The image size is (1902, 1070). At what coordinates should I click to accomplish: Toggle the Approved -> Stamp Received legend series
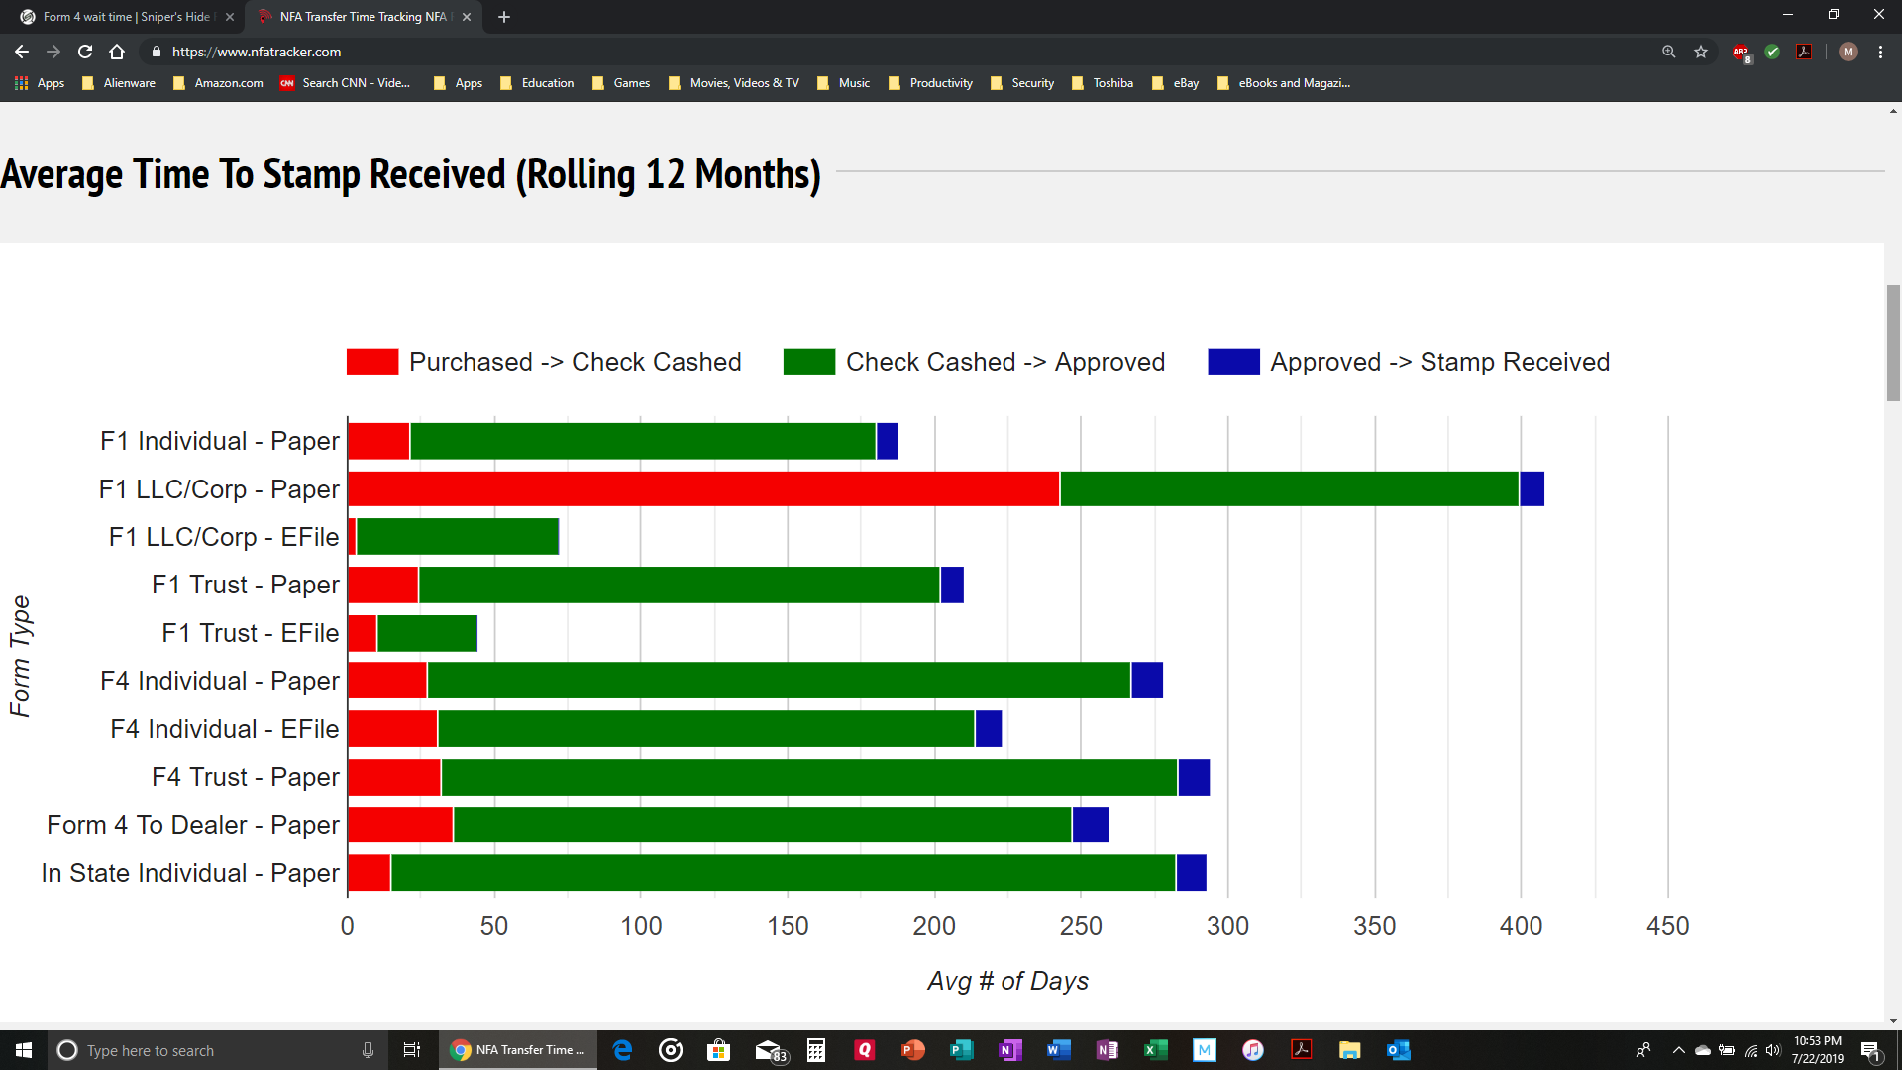1409,362
